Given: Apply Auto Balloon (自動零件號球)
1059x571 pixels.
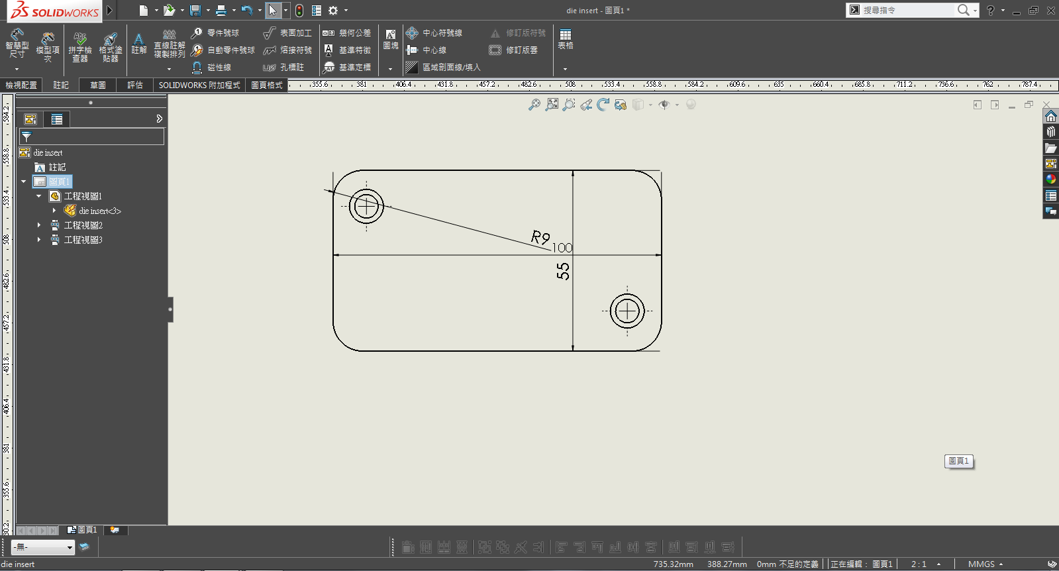Looking at the screenshot, I should click(223, 50).
